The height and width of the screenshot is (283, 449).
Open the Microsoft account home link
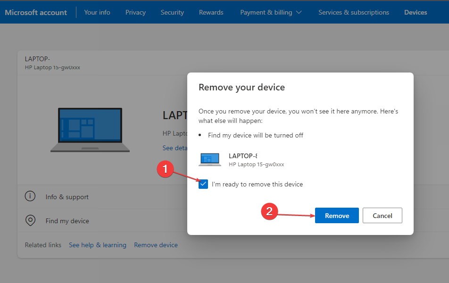[x=36, y=12]
